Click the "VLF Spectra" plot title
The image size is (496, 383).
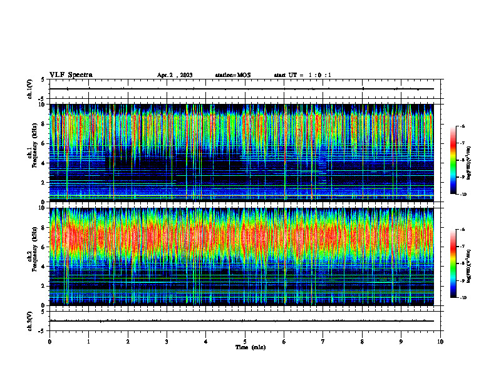coord(71,75)
